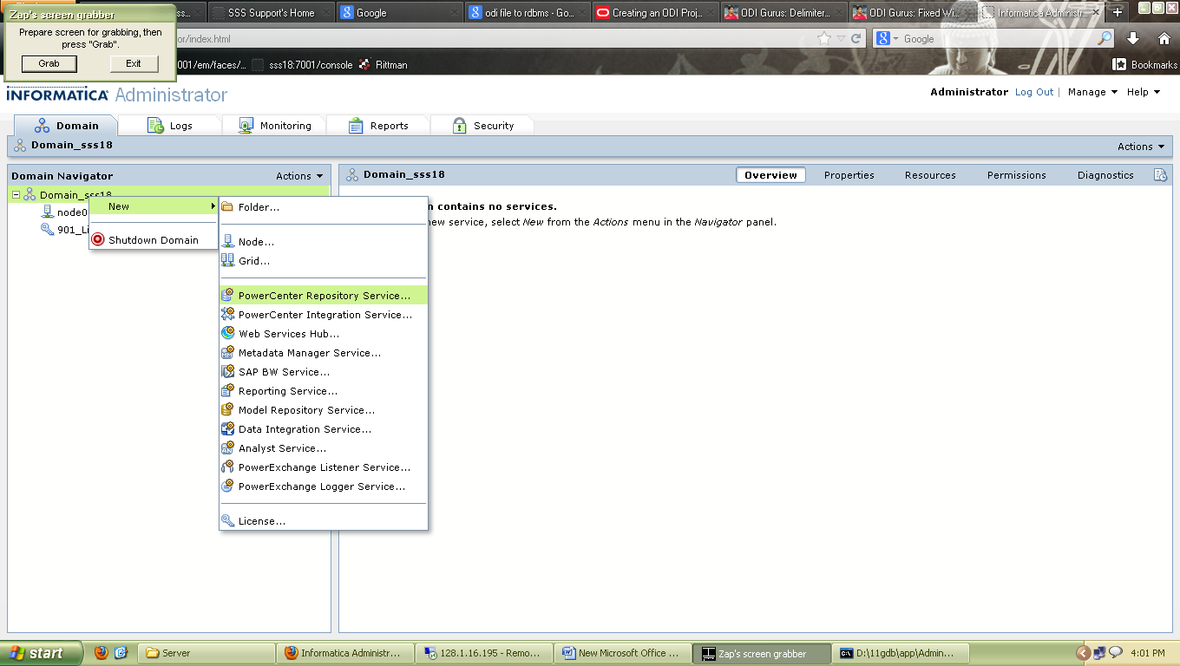Open Diagnostics view tab
This screenshot has height=666, width=1180.
(1105, 175)
